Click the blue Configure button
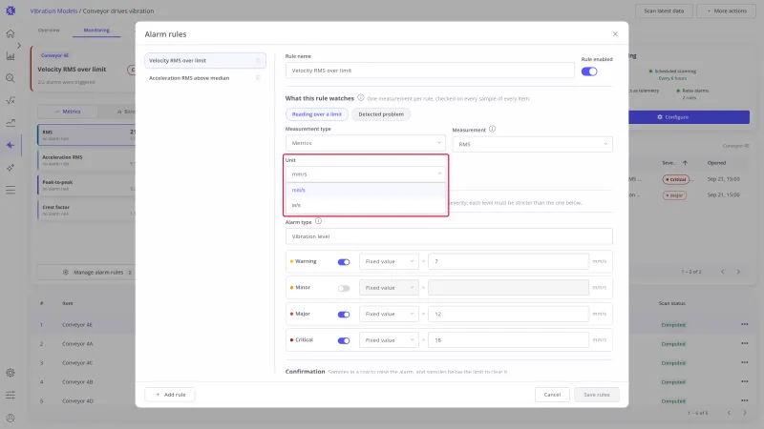 (689, 117)
